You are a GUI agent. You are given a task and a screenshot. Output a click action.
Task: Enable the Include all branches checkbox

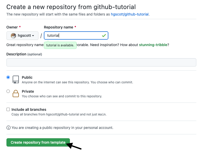[8, 110]
